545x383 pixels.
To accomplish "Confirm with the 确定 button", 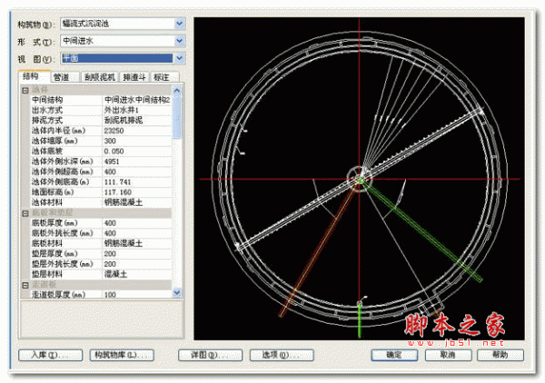I will click(x=393, y=353).
